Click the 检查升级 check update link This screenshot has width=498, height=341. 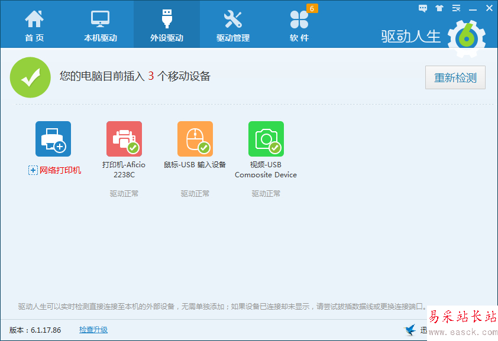coord(93,330)
